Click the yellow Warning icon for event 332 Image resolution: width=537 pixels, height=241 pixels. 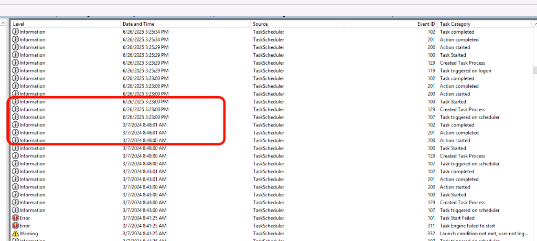(15, 234)
